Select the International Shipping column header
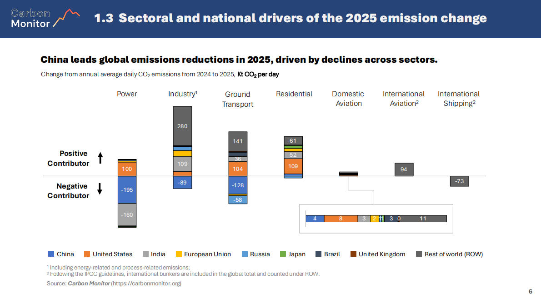The image size is (541, 304). [459, 99]
